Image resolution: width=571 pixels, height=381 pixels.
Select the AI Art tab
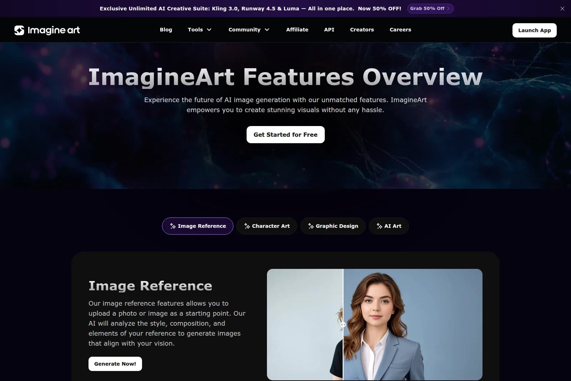389,226
